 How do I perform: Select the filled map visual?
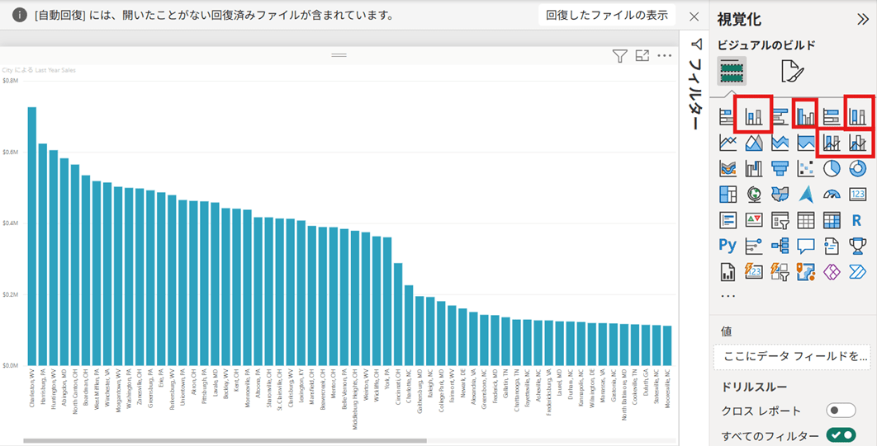[x=780, y=194]
